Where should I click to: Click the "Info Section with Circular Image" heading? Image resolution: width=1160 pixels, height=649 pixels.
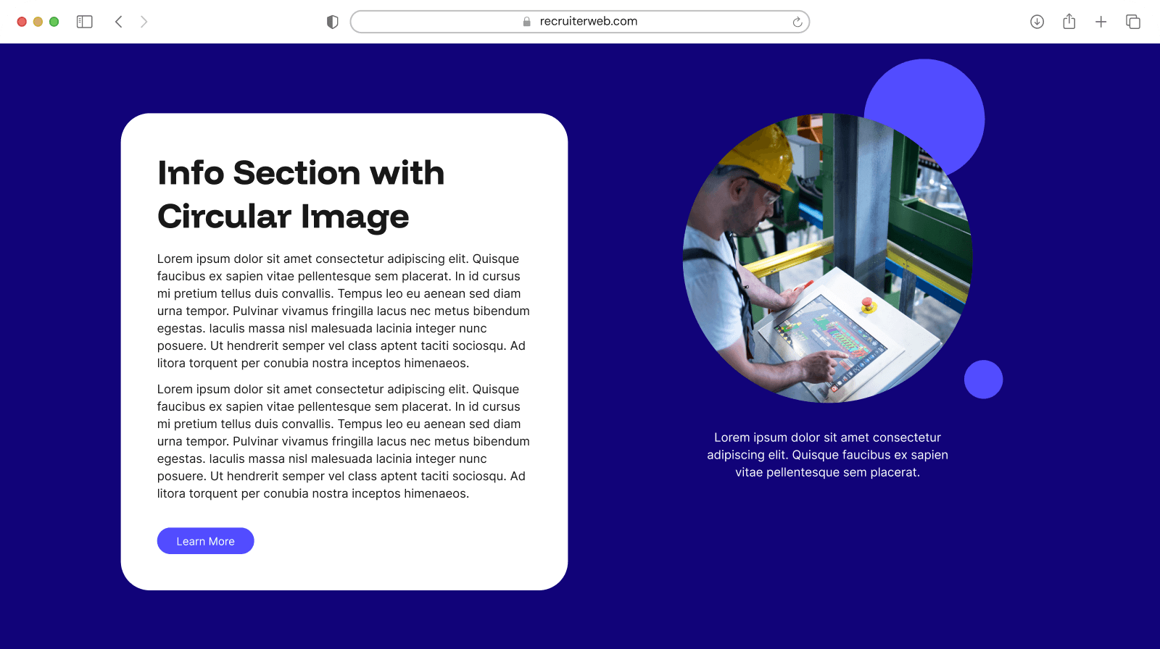click(x=300, y=194)
